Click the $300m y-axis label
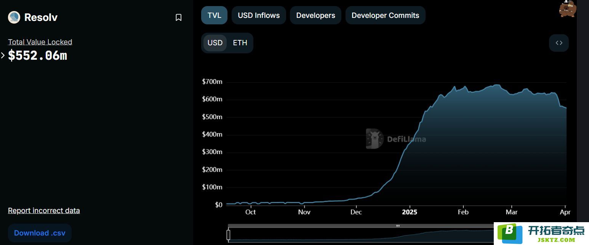The height and width of the screenshot is (245, 589). point(212,152)
